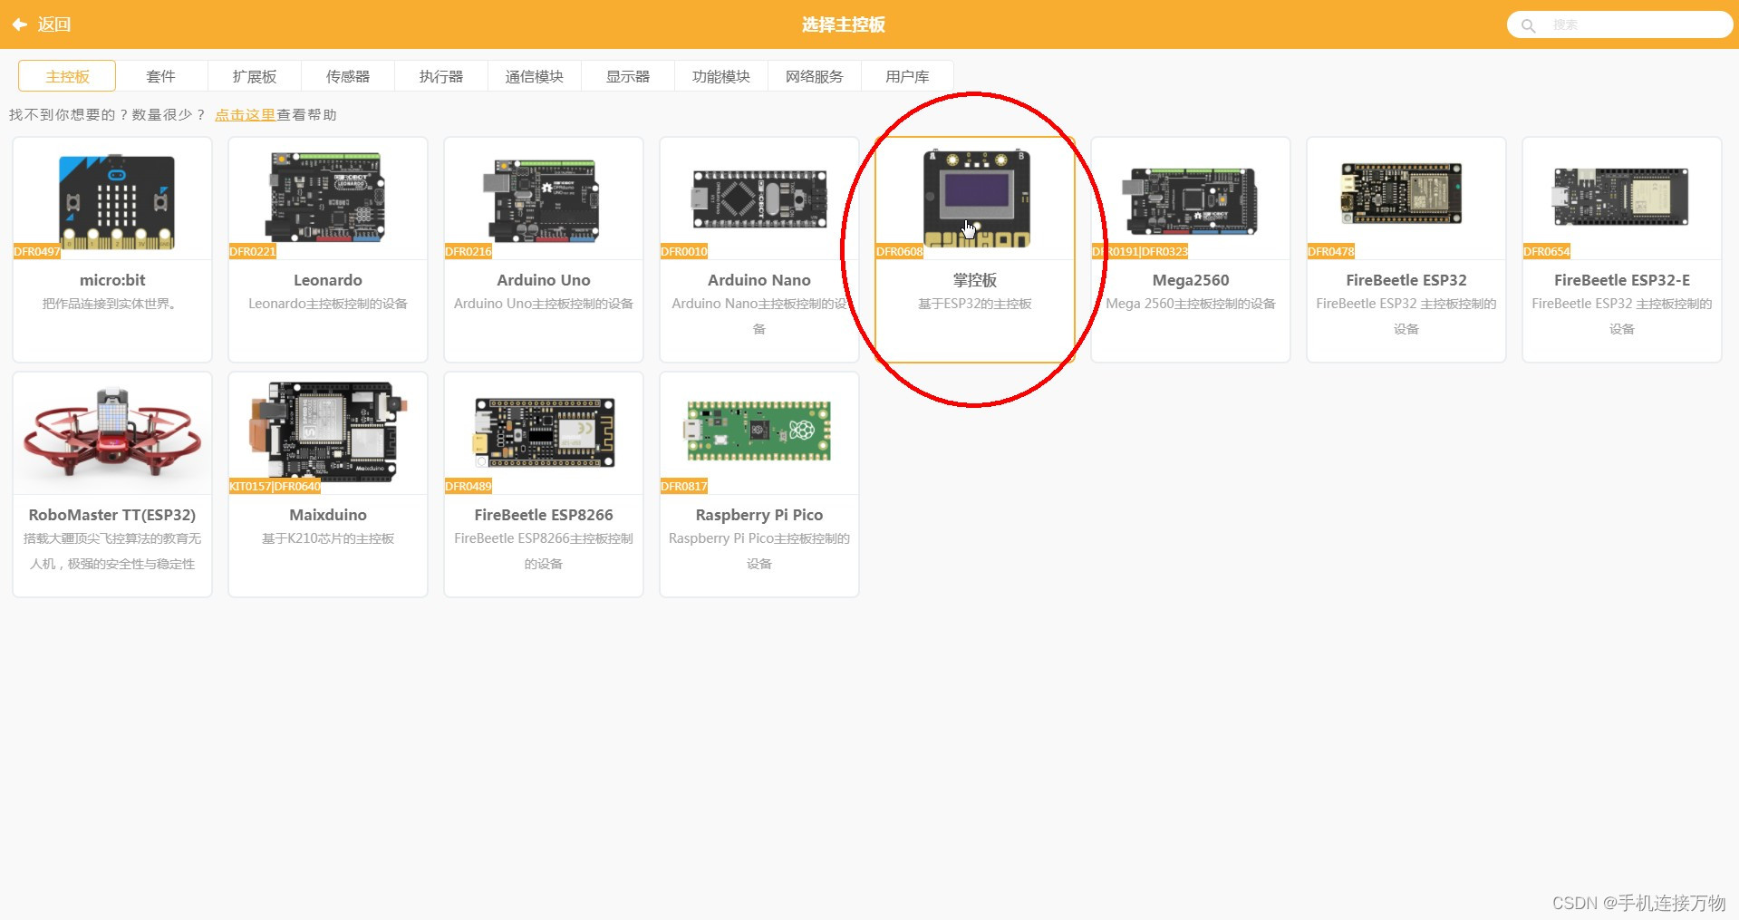Click the DFR0478 product tag
Image resolution: width=1739 pixels, height=920 pixels.
point(1331,252)
